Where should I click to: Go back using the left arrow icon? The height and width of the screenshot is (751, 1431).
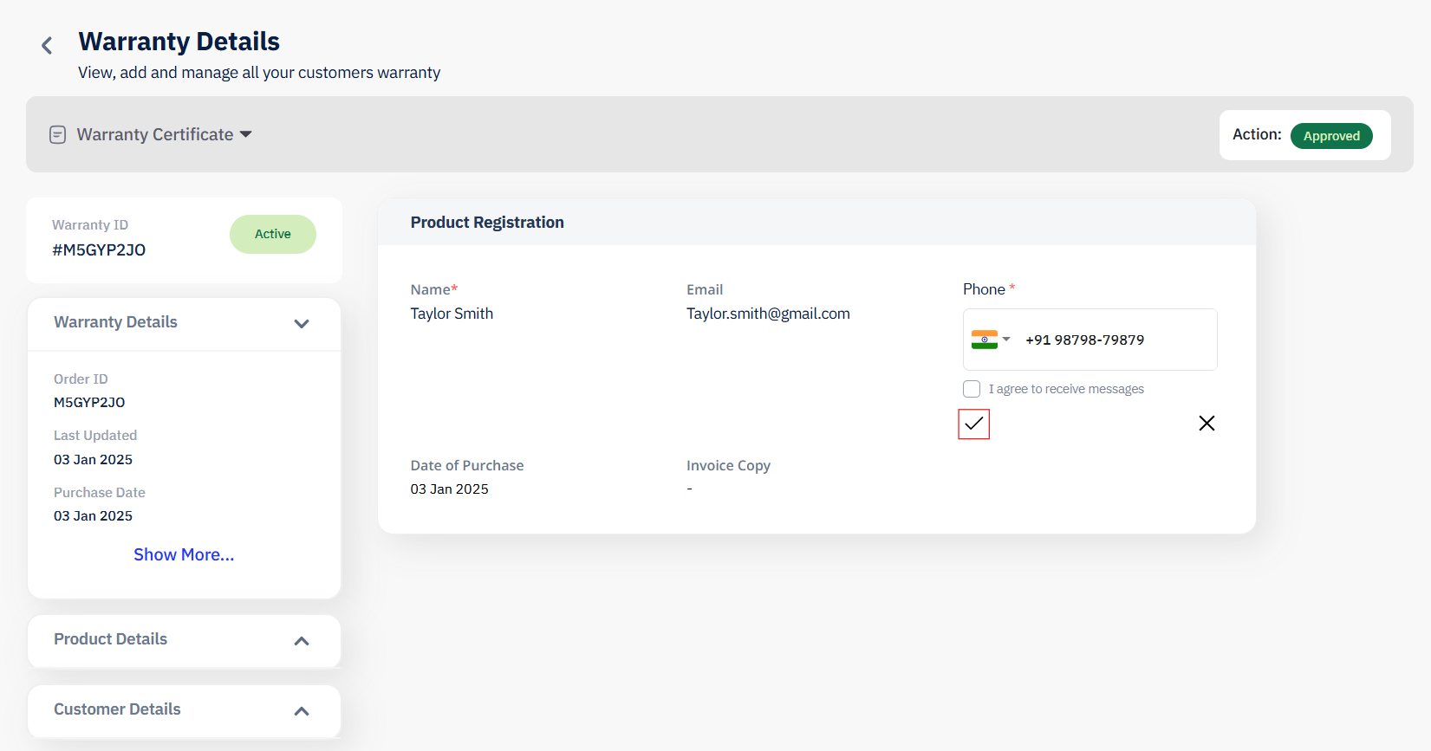47,45
